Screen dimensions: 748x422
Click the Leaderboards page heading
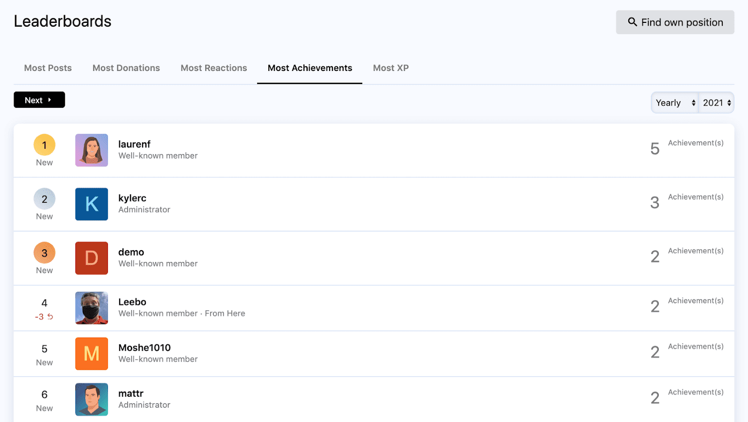[63, 21]
